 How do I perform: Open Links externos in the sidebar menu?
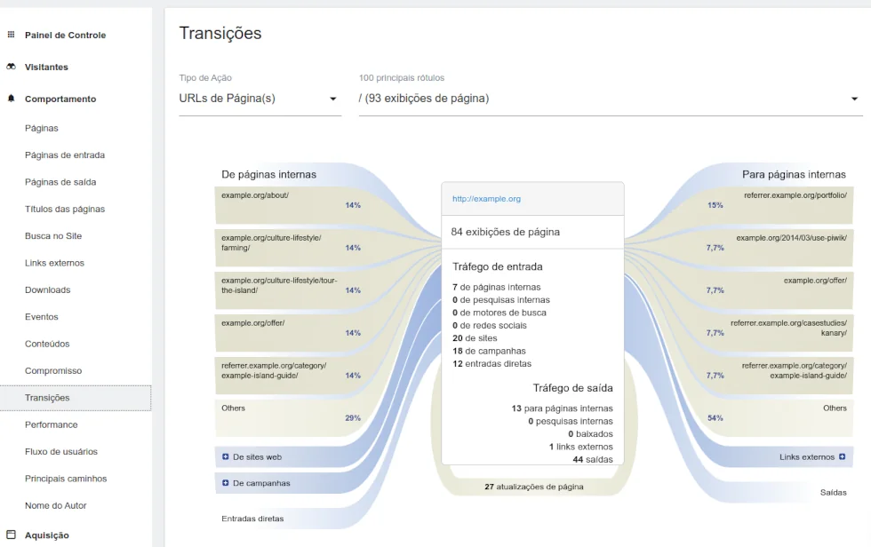(x=54, y=263)
